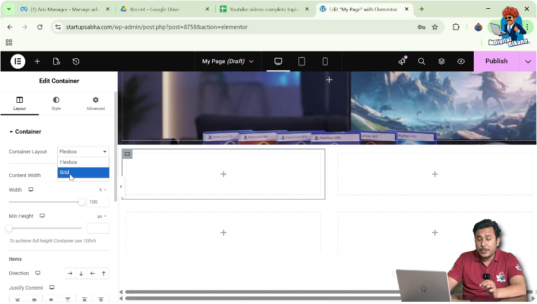Viewport: 537px width, 304px height.
Task: Add widget in bottom-right empty container
Action: click(x=435, y=233)
